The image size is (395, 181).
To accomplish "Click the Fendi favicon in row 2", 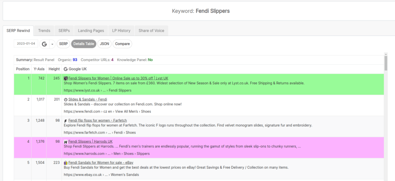I will click(66, 100).
